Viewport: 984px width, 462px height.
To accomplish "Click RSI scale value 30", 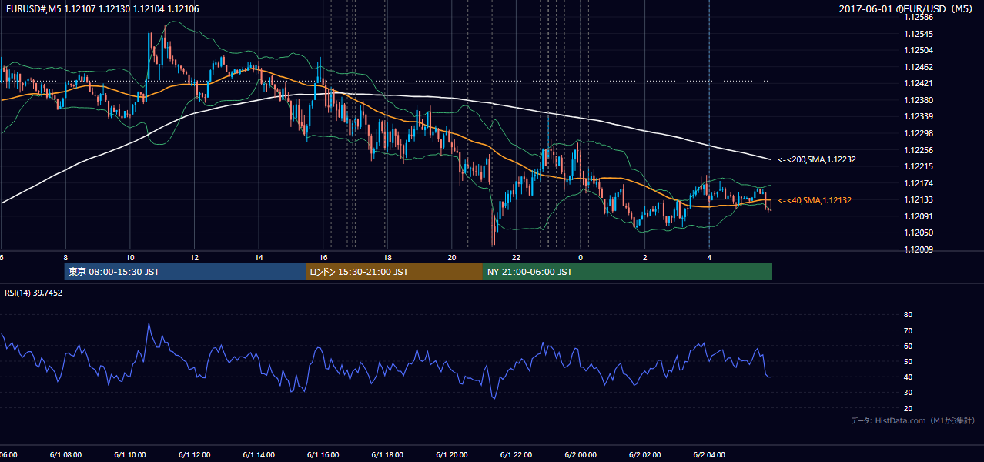I will click(908, 393).
